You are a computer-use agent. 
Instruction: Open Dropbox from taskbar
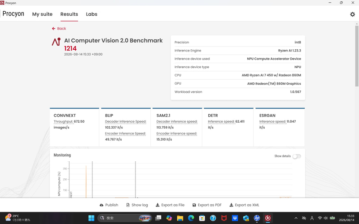click(235, 218)
